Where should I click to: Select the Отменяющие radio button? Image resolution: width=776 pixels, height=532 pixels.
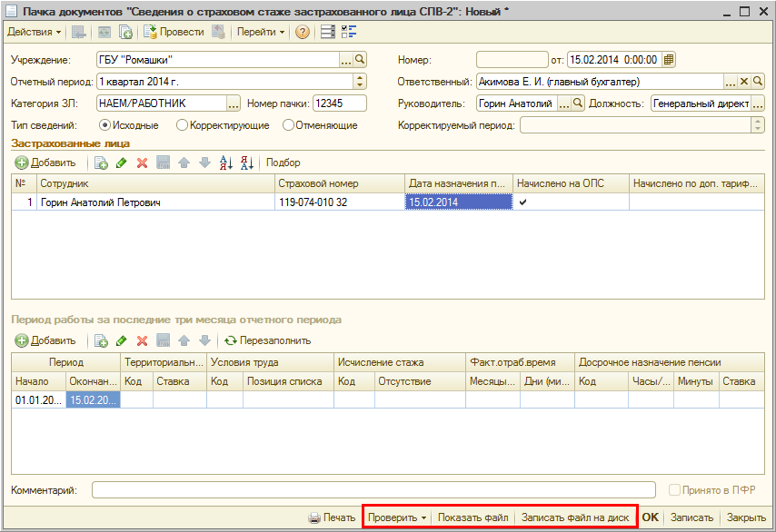[288, 125]
